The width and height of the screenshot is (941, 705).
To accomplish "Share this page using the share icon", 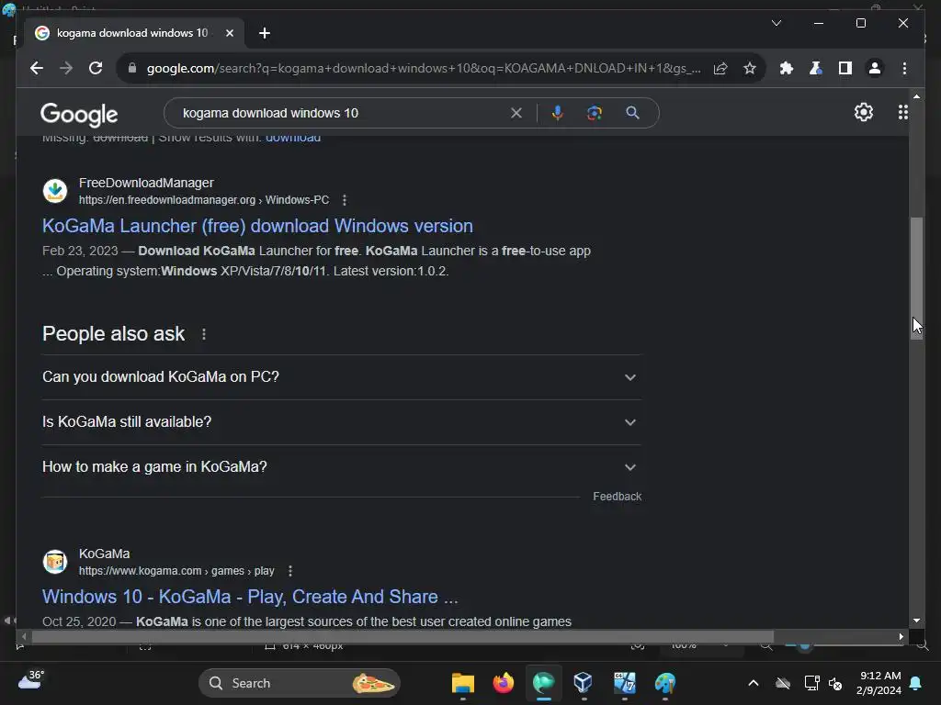I will click(720, 68).
